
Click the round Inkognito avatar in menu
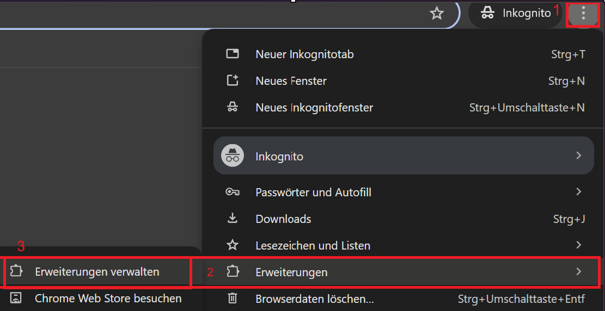233,155
